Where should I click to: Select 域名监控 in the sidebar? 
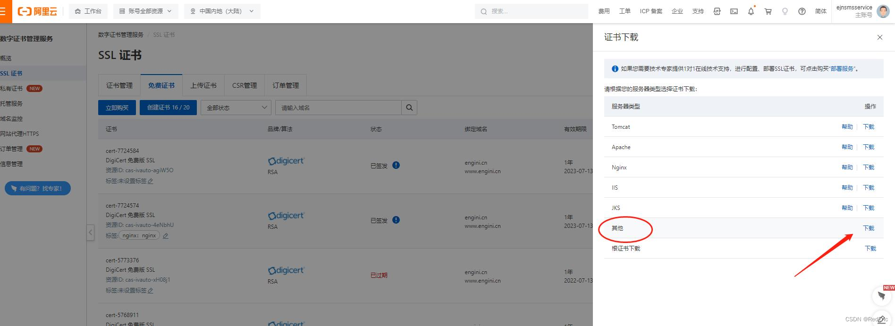(x=11, y=119)
